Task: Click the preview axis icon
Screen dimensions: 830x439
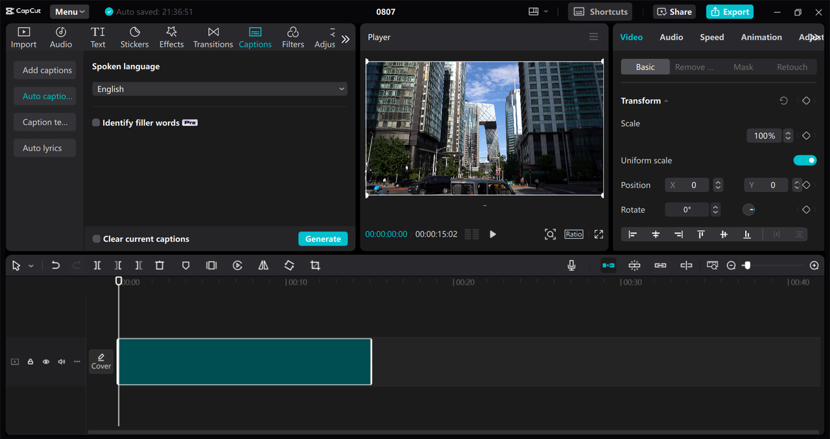Action: point(686,265)
